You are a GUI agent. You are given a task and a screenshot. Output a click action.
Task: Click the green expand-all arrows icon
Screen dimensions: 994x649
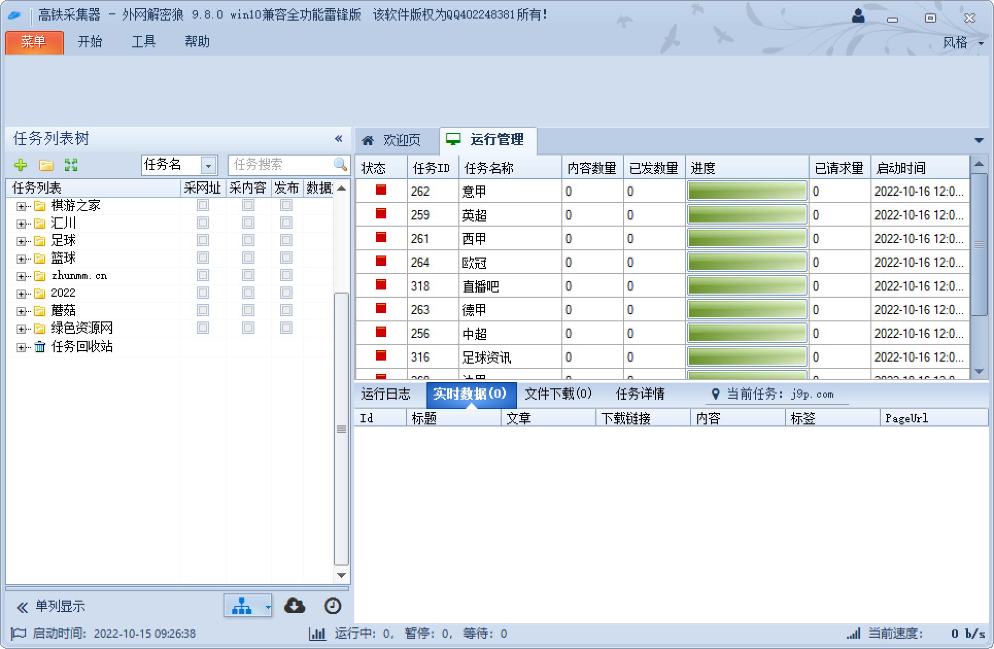tap(71, 165)
